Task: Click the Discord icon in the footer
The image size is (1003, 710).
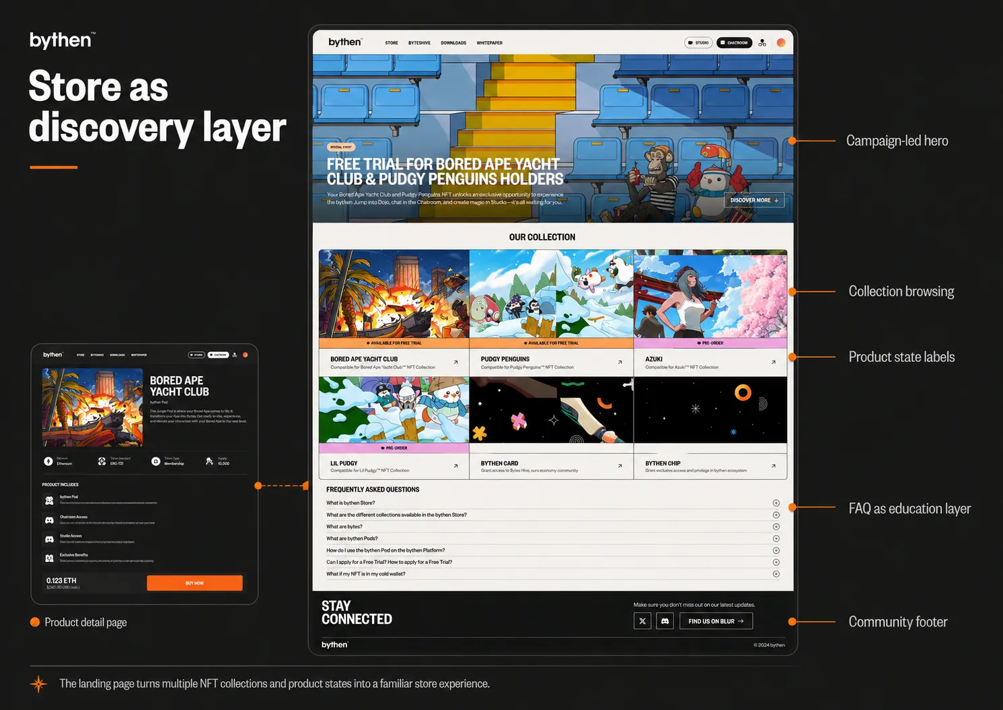Action: tap(665, 621)
